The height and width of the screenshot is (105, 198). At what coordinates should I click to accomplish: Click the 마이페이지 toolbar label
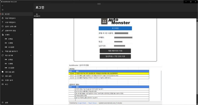coord(37,16)
